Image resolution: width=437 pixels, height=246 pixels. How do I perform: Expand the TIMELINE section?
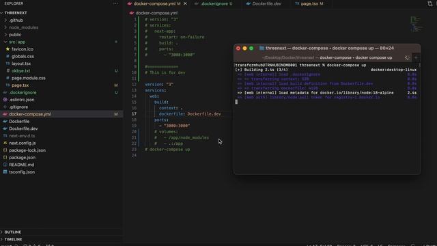(x=13, y=239)
